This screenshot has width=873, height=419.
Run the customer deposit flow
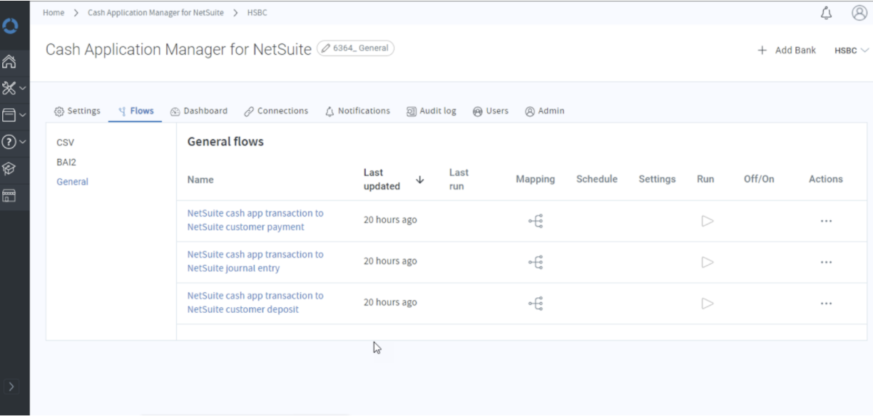pyautogui.click(x=707, y=304)
